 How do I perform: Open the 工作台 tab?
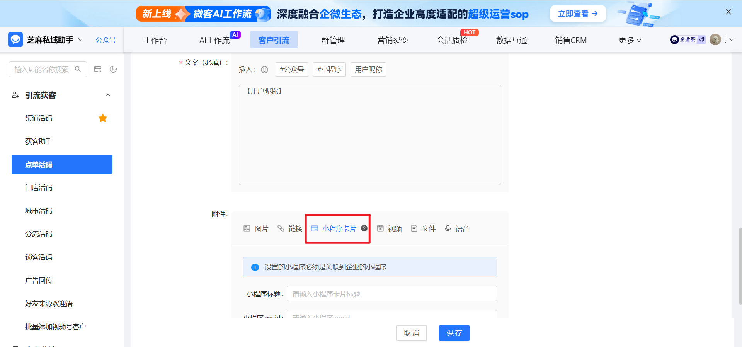(x=155, y=40)
